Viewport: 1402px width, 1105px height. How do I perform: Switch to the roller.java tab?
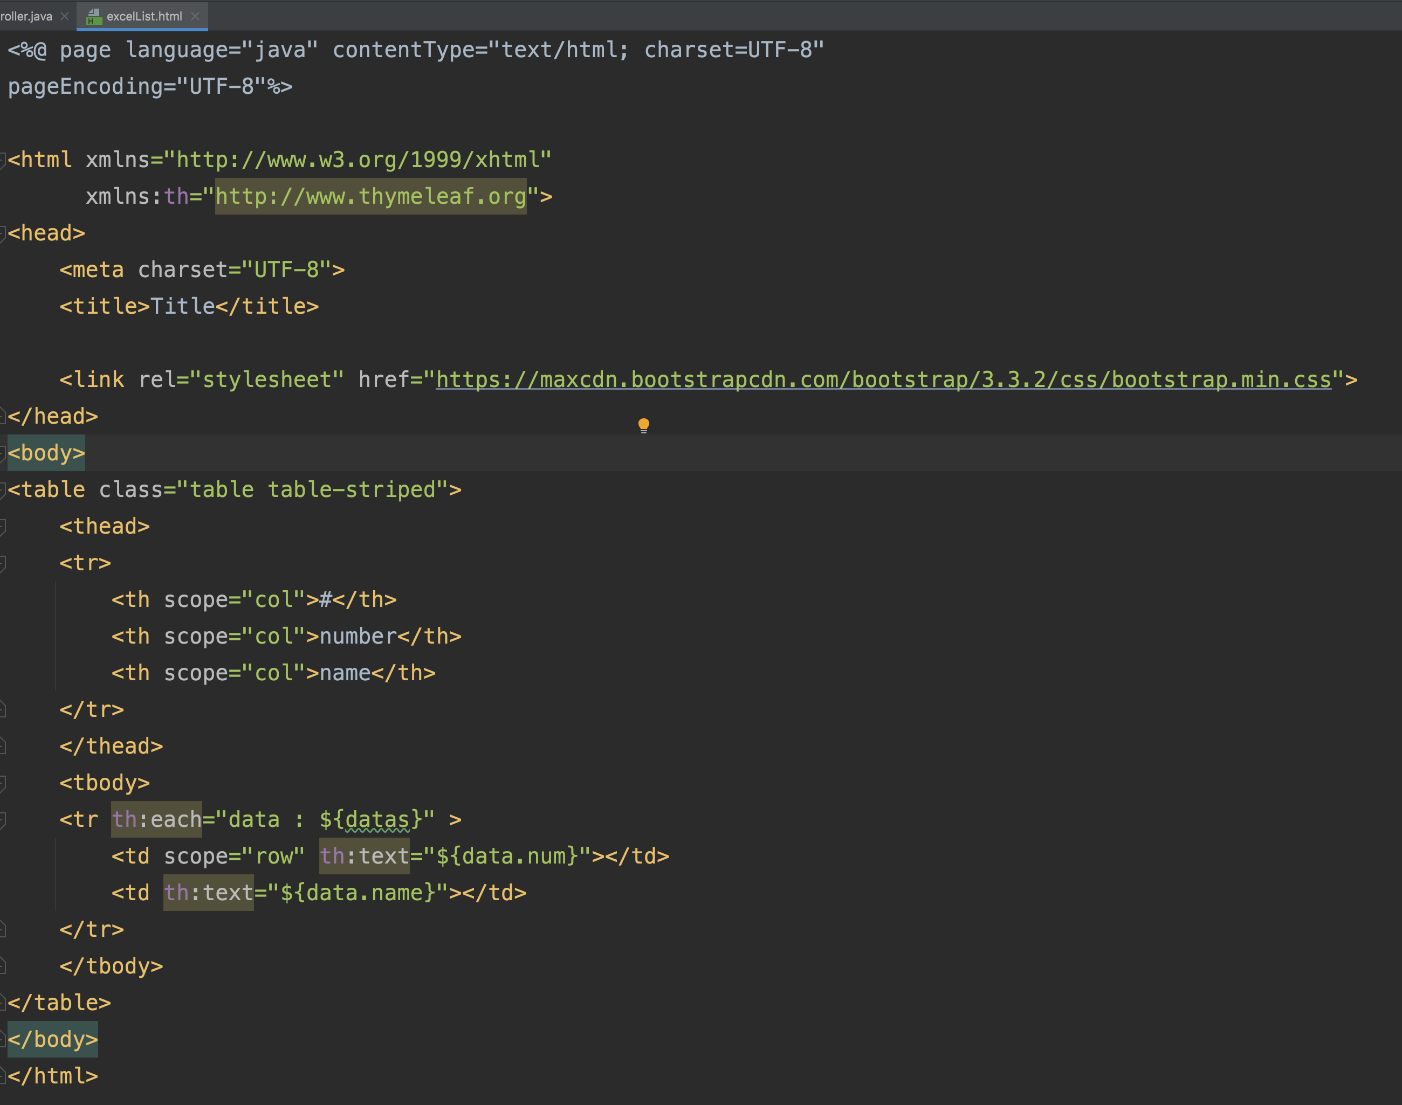26,16
